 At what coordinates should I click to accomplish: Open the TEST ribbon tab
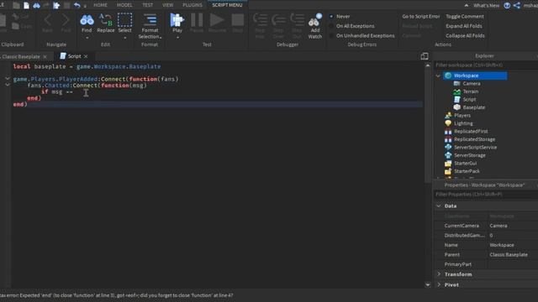(x=148, y=5)
